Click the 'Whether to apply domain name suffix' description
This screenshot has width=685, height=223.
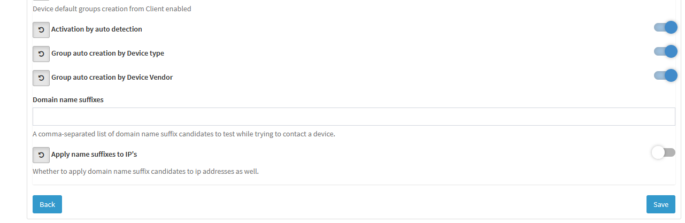(x=145, y=172)
